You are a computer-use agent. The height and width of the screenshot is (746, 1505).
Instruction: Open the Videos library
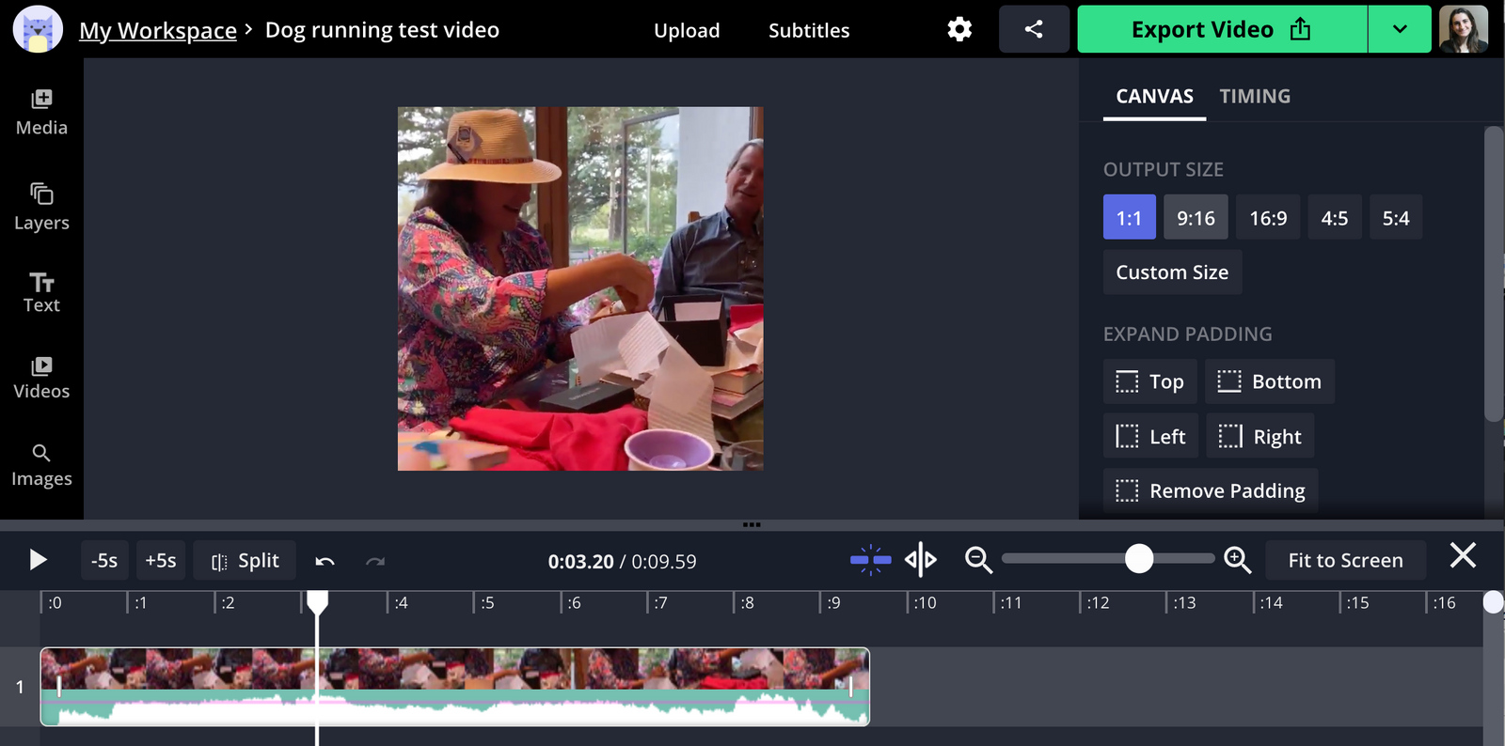[x=41, y=378]
